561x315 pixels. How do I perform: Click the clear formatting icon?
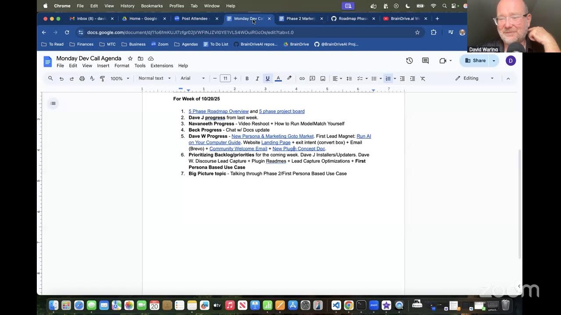pos(423,78)
